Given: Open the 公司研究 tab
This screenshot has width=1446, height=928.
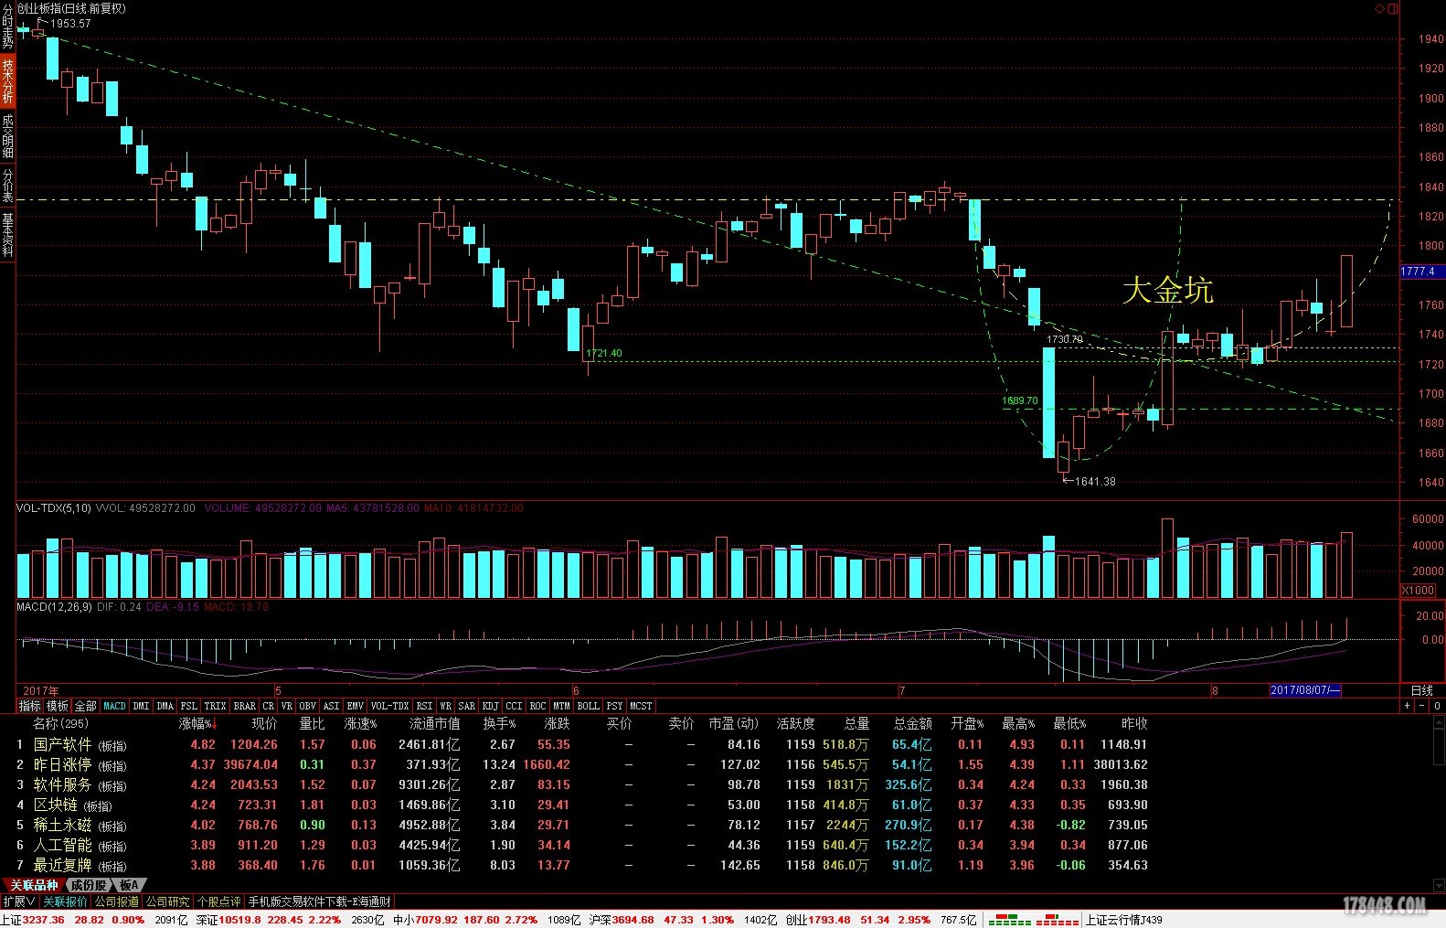Looking at the screenshot, I should click(x=168, y=901).
